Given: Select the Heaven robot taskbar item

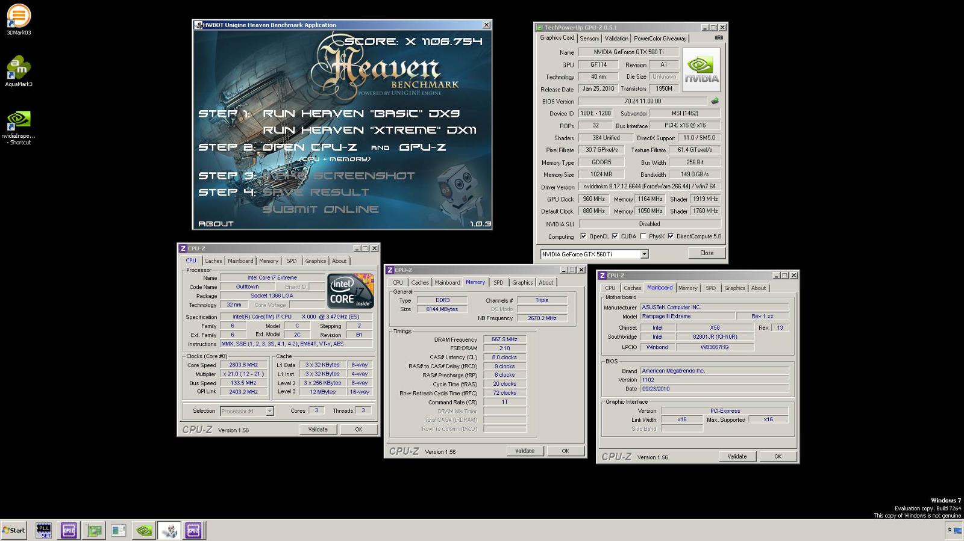Looking at the screenshot, I should tap(169, 530).
